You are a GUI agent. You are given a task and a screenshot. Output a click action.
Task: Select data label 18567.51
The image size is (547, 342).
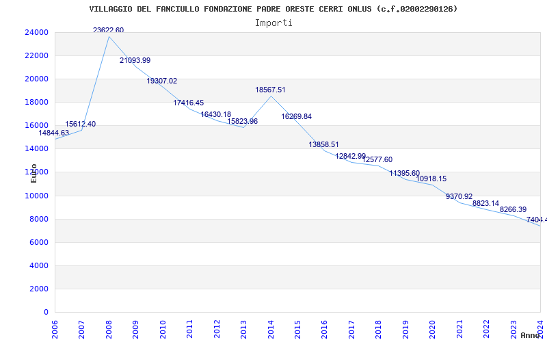(270, 90)
